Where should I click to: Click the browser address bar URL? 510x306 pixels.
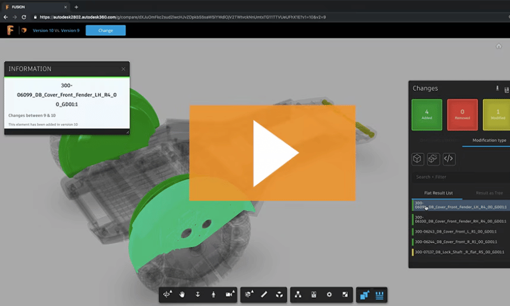click(182, 17)
